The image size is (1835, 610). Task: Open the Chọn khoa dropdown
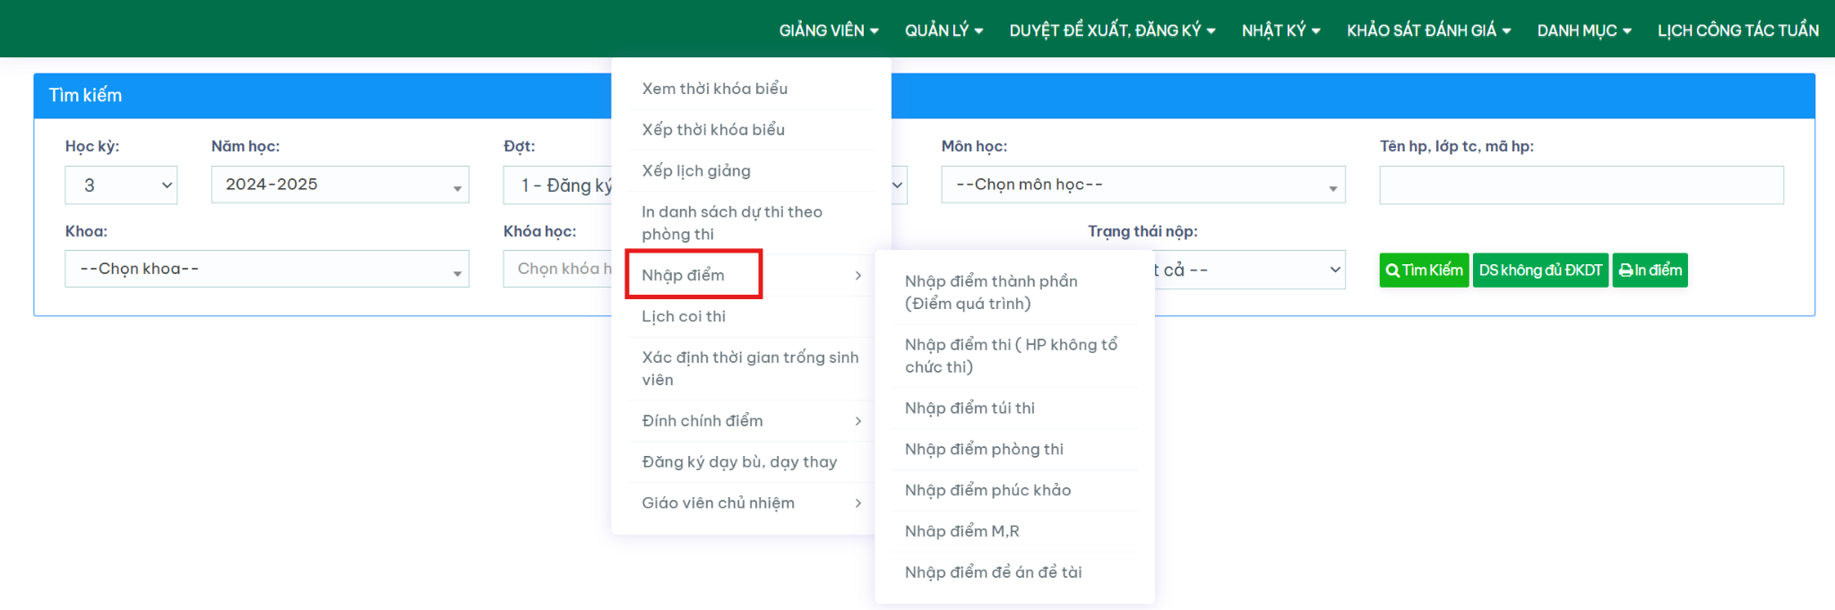click(x=267, y=269)
